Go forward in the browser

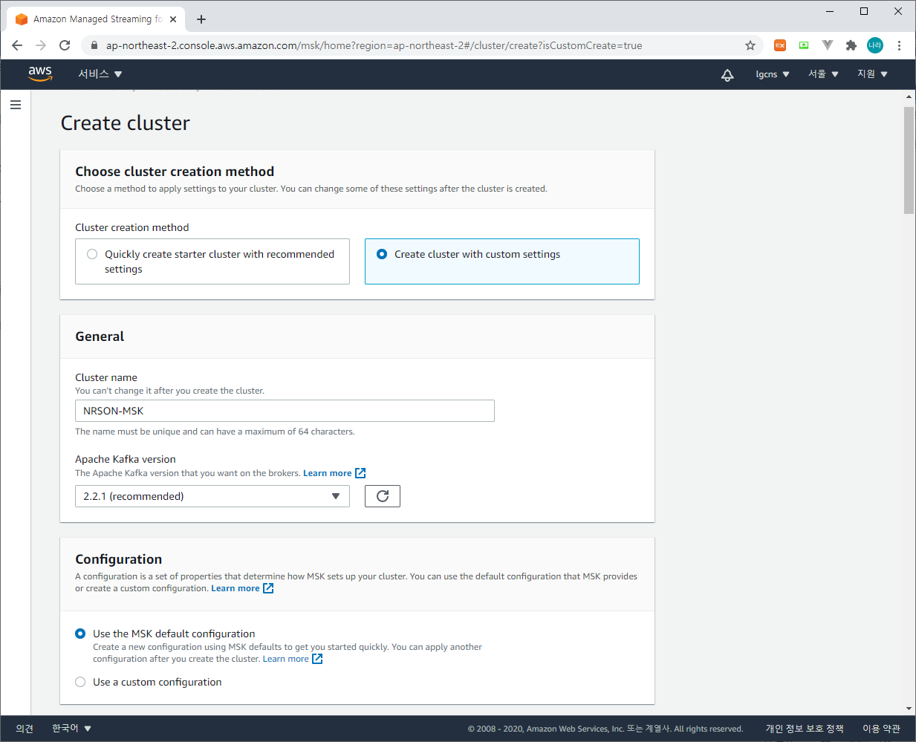(x=41, y=45)
